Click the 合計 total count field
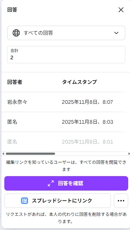The height and width of the screenshot is (230, 130). (x=66, y=55)
